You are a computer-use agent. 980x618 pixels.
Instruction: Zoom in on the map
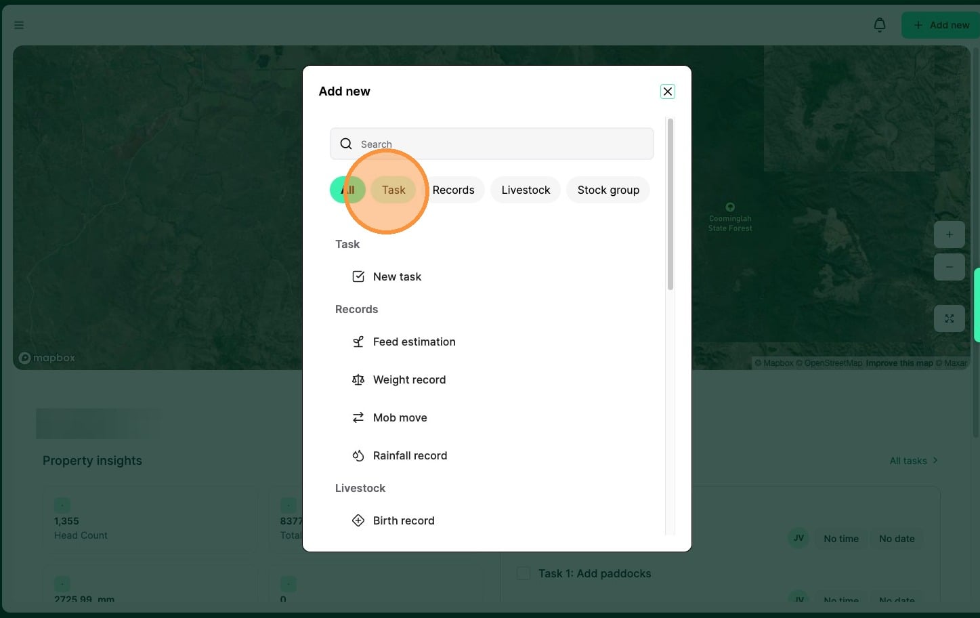(x=950, y=234)
